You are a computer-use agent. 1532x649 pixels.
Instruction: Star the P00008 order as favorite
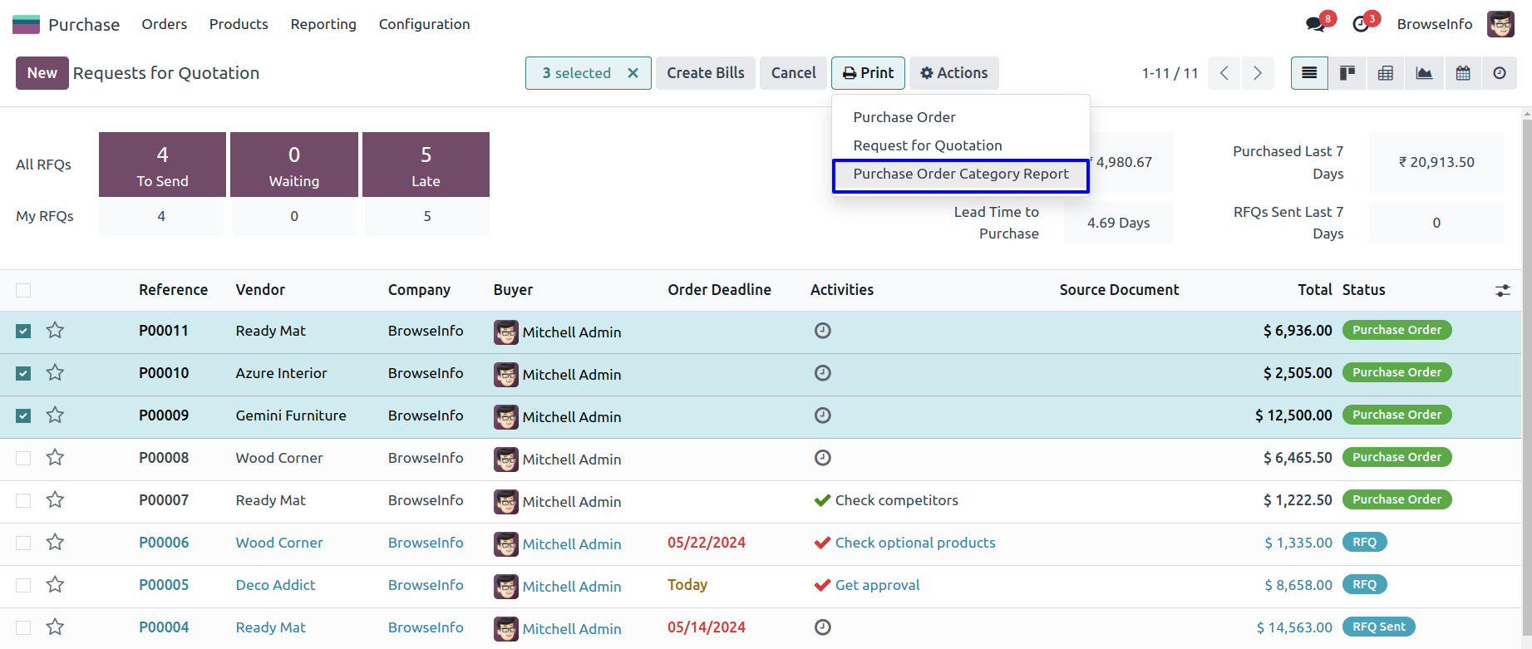coord(55,457)
